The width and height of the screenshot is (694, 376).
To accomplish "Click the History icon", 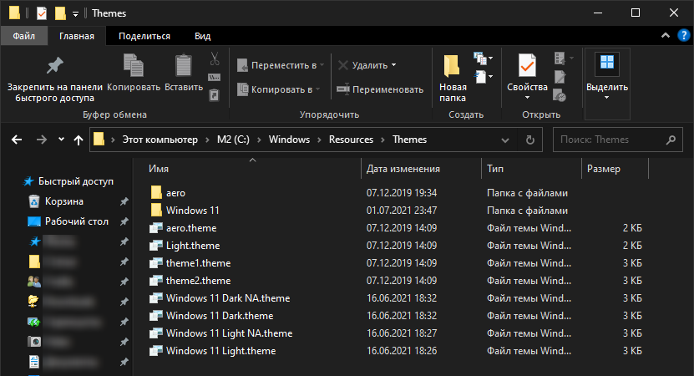I will click(x=560, y=95).
